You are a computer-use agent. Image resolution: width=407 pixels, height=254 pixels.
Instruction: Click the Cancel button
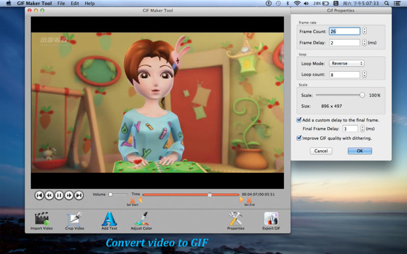point(321,151)
